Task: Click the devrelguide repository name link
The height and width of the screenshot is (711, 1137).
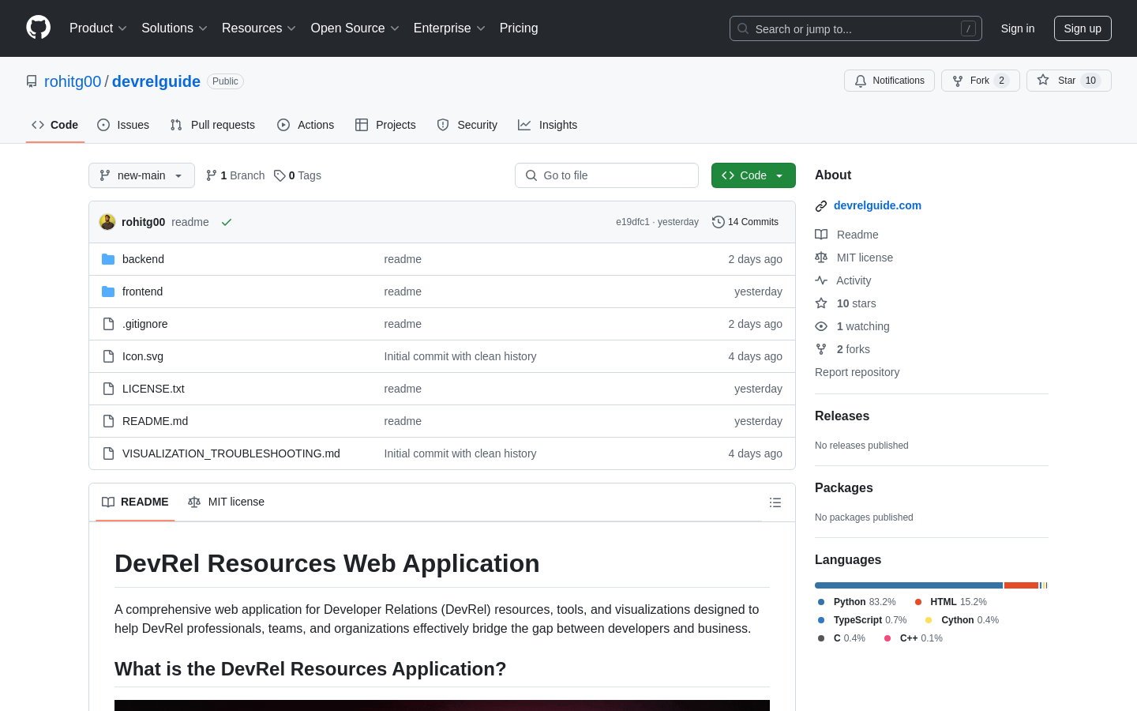Action: coord(156,81)
